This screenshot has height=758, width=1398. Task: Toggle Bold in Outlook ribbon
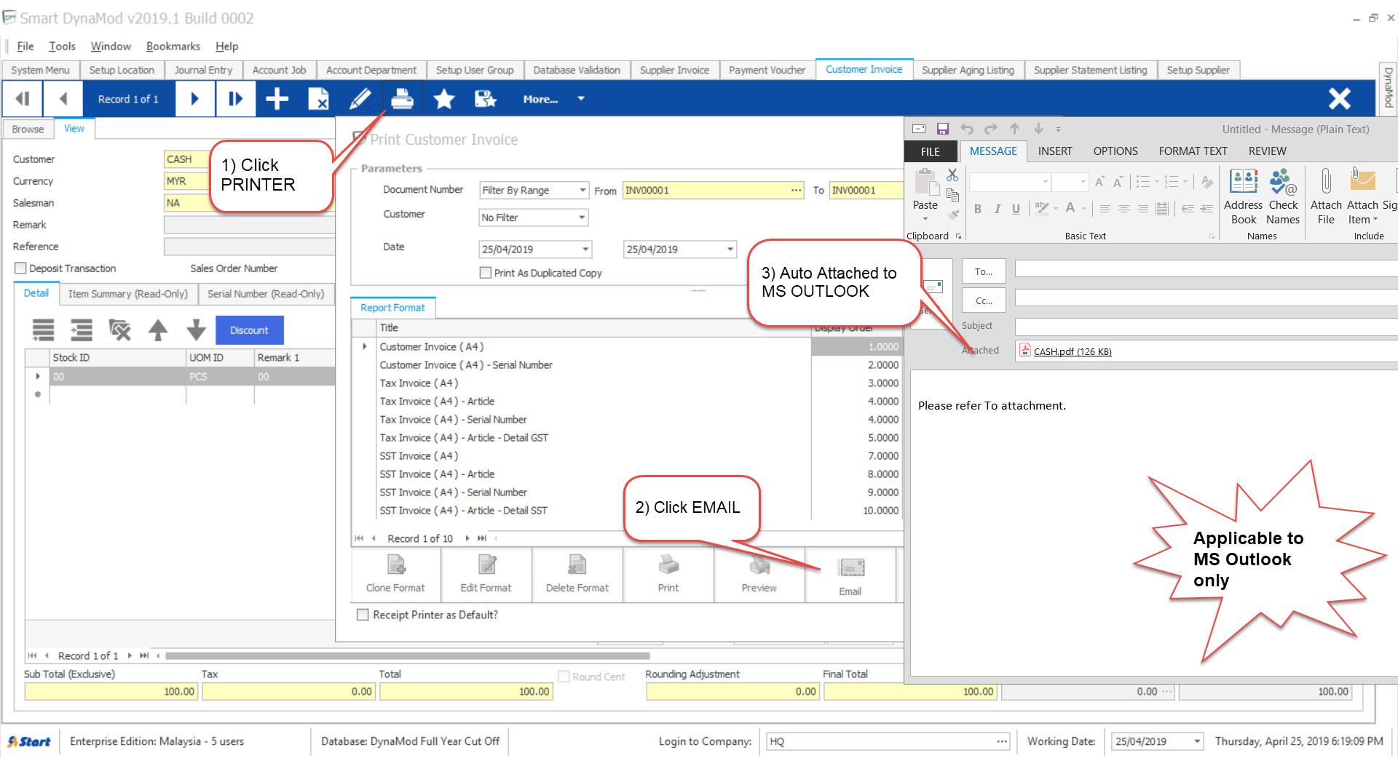pos(978,209)
